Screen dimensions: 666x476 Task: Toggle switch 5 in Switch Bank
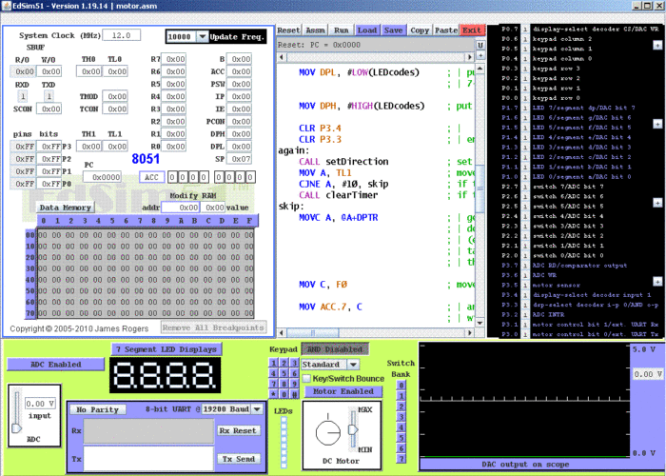coord(401,438)
